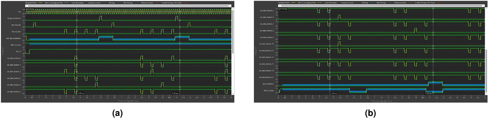
Task: Select the set_data_feature_6 signal label
Action: [x=267, y=17]
